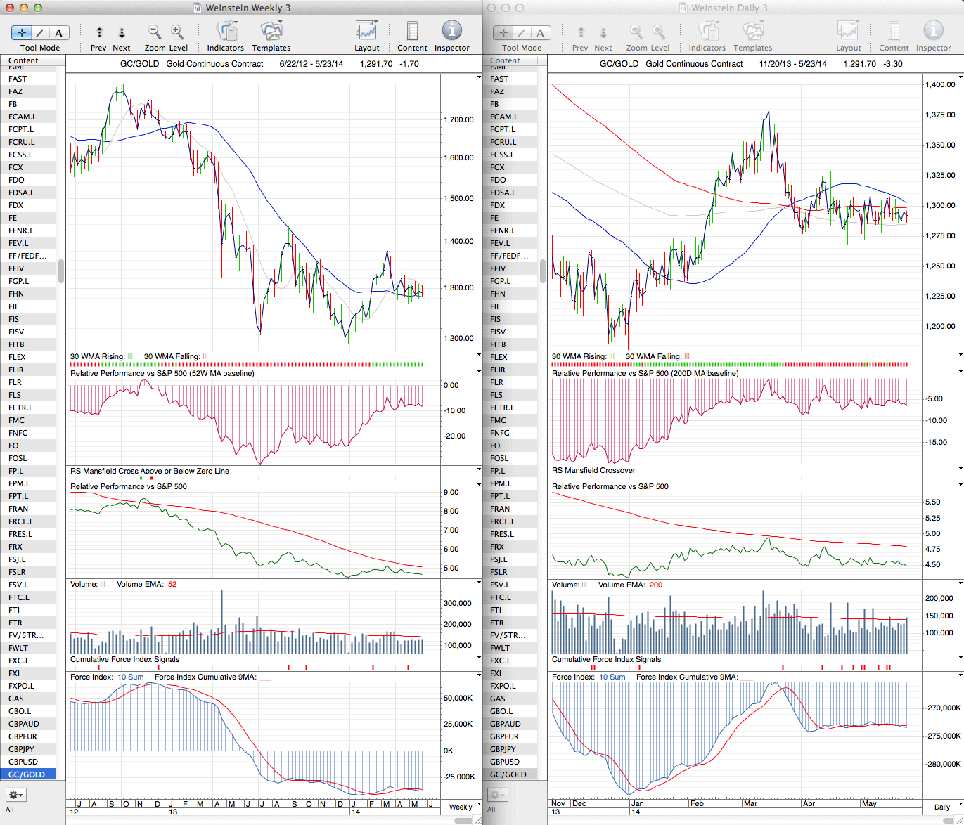Zoom in the Weekly chart with plus magnifier

(177, 32)
